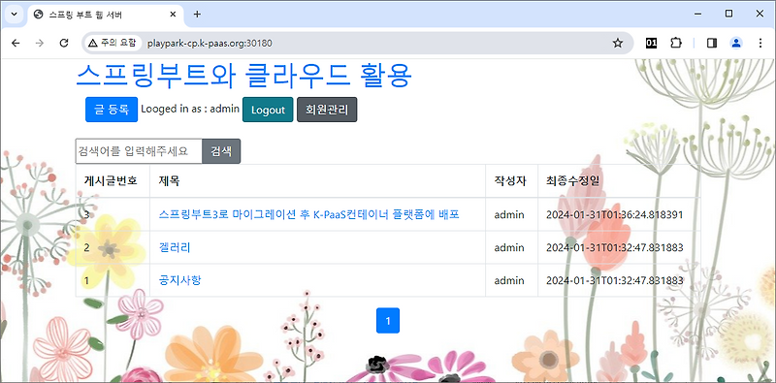Click the 검색 search button

[x=221, y=151]
